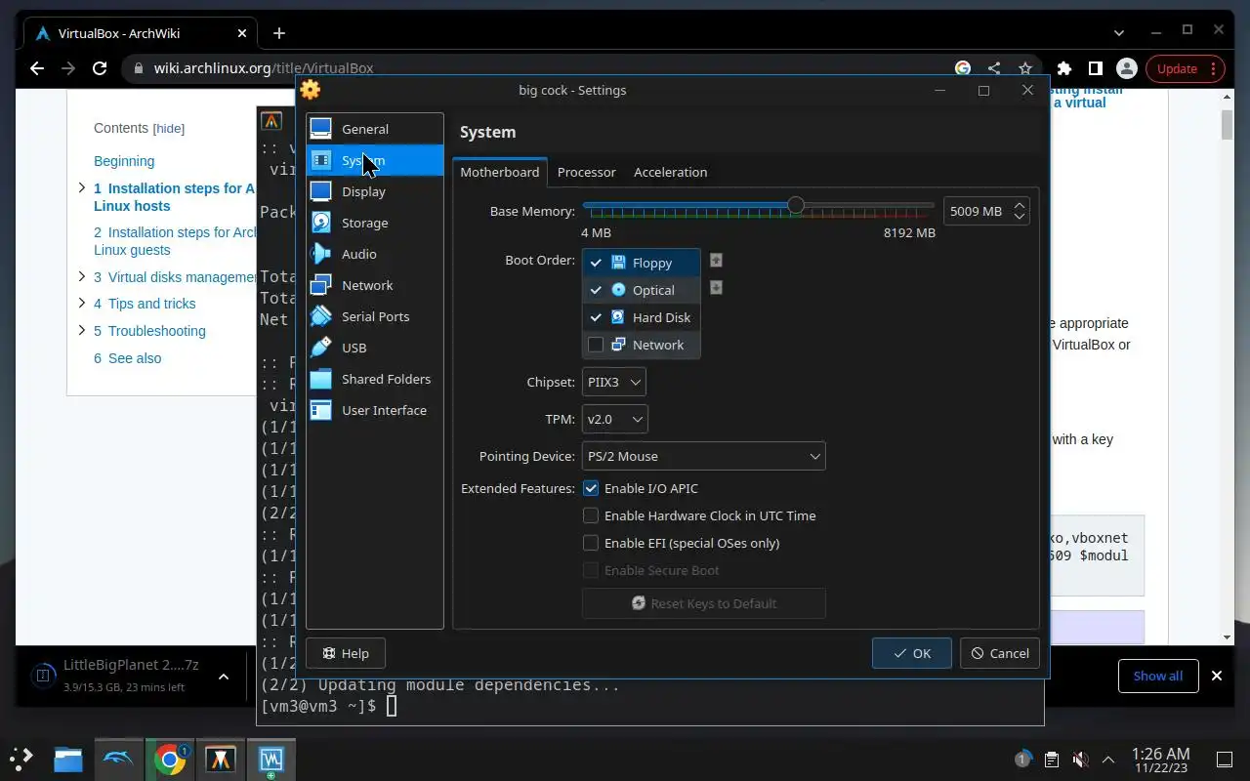Expand section 4 Tips and tricks
Image resolution: width=1250 pixels, height=781 pixels.
point(82,303)
